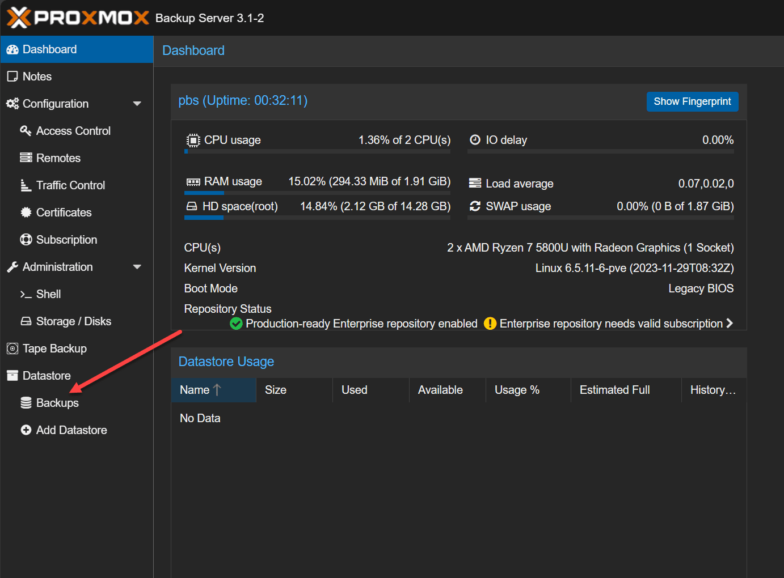The width and height of the screenshot is (784, 578).
Task: Click the Storage / Disks drive icon
Action: 26,321
